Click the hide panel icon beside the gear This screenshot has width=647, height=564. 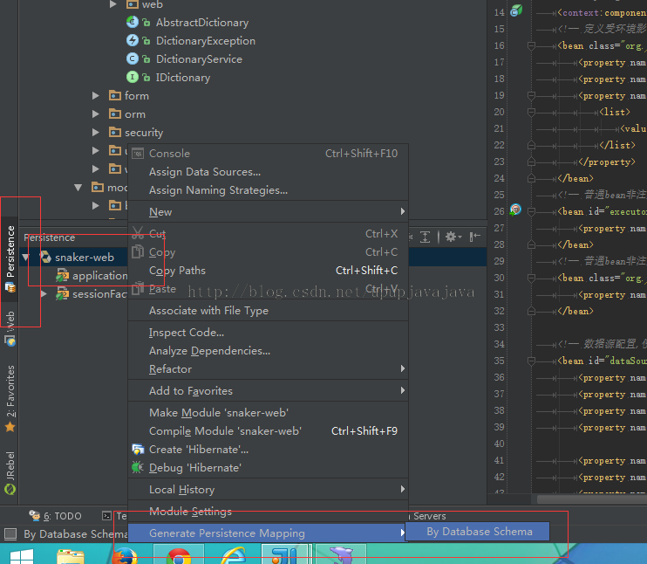(475, 237)
